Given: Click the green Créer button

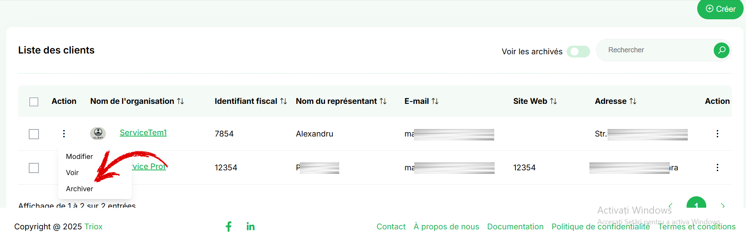Looking at the screenshot, I should click(x=720, y=9).
